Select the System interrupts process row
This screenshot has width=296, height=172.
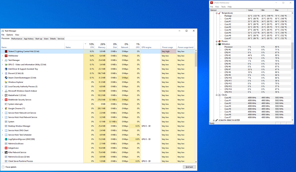[x=97, y=104]
